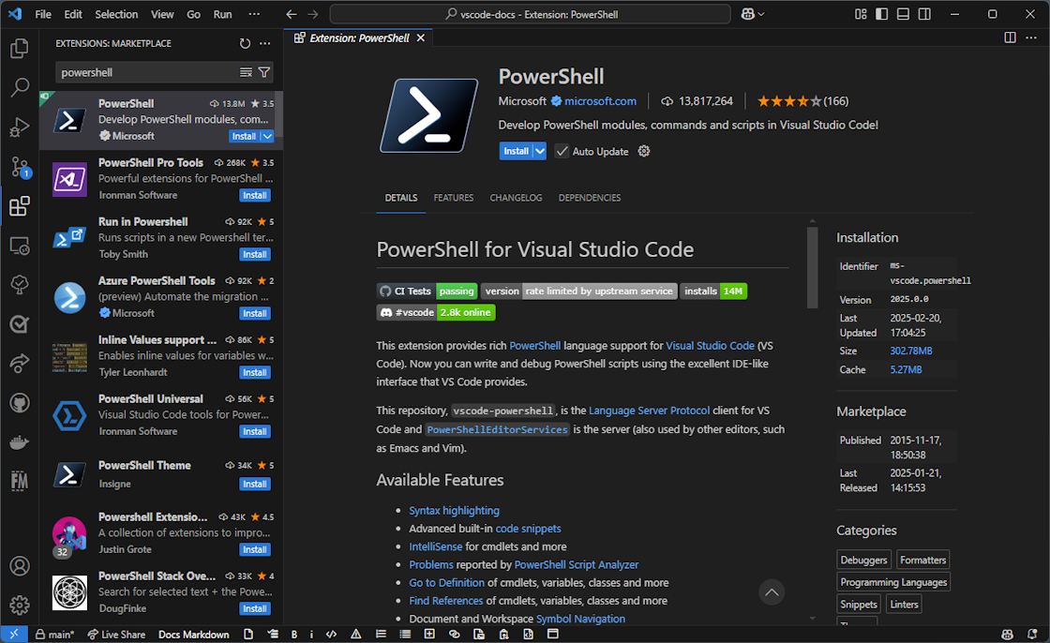Open the microsoft.com publisher link
Screen dimensions: 1050x643
point(600,101)
